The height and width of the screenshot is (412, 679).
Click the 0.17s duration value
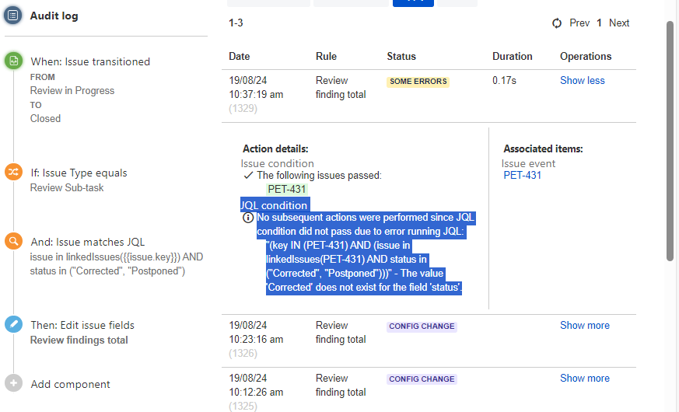pos(504,81)
